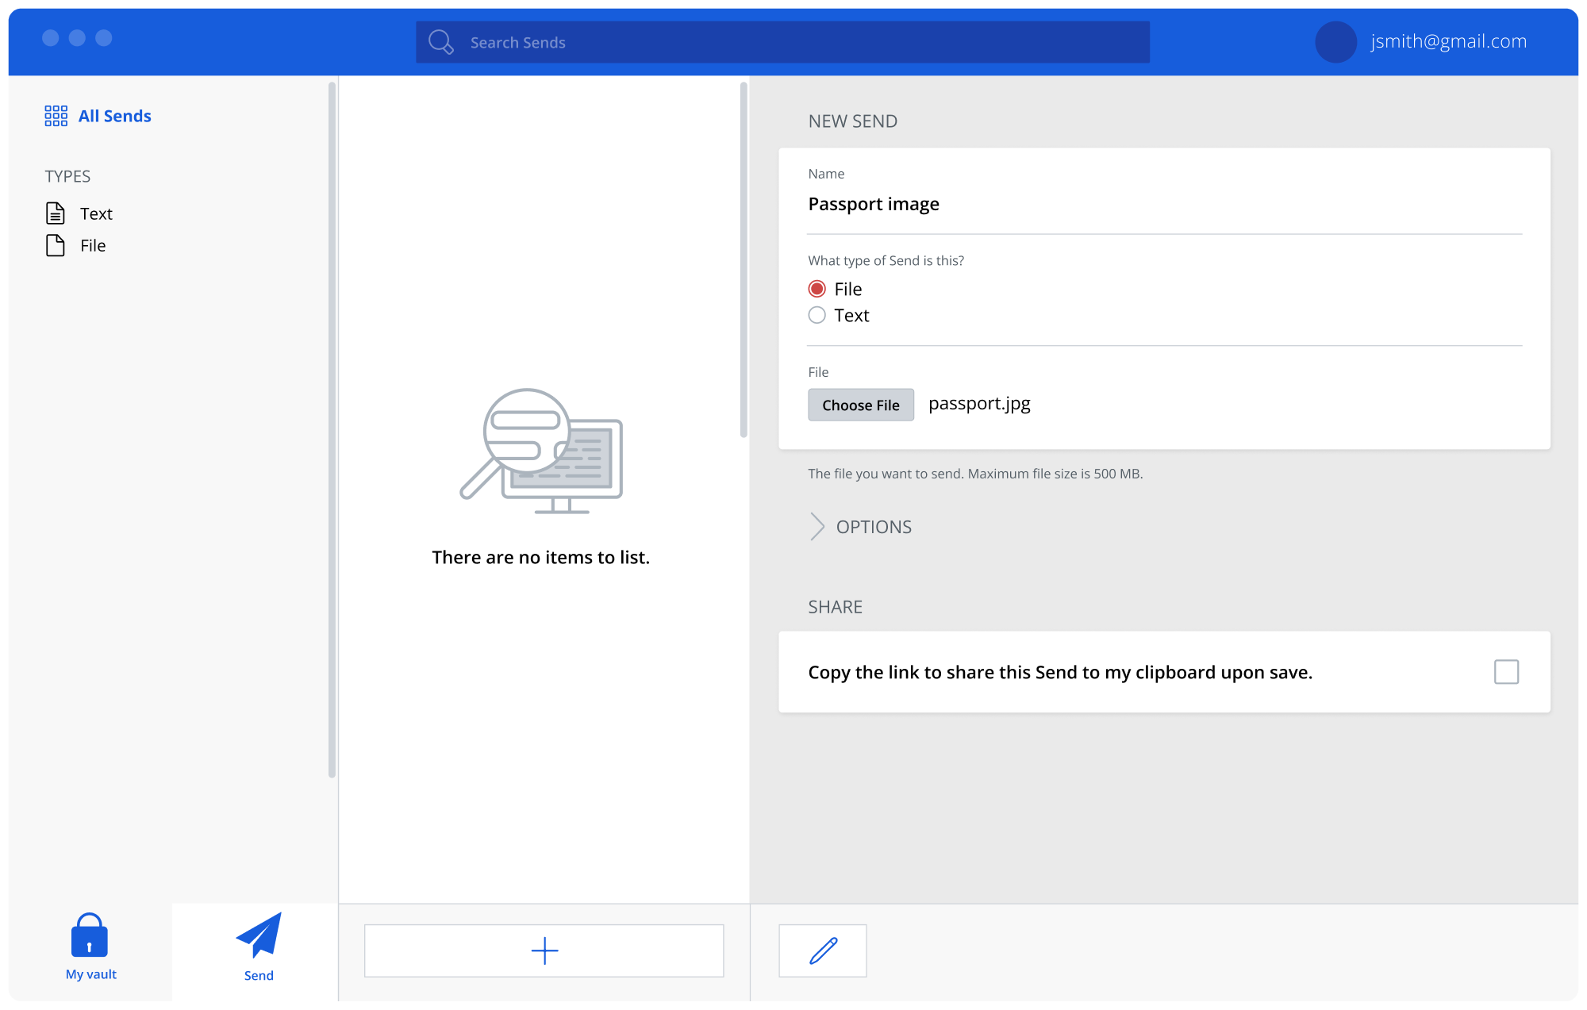Expand the OPTIONS section chevron
Image resolution: width=1587 pixels, height=1010 pixels.
coord(817,527)
